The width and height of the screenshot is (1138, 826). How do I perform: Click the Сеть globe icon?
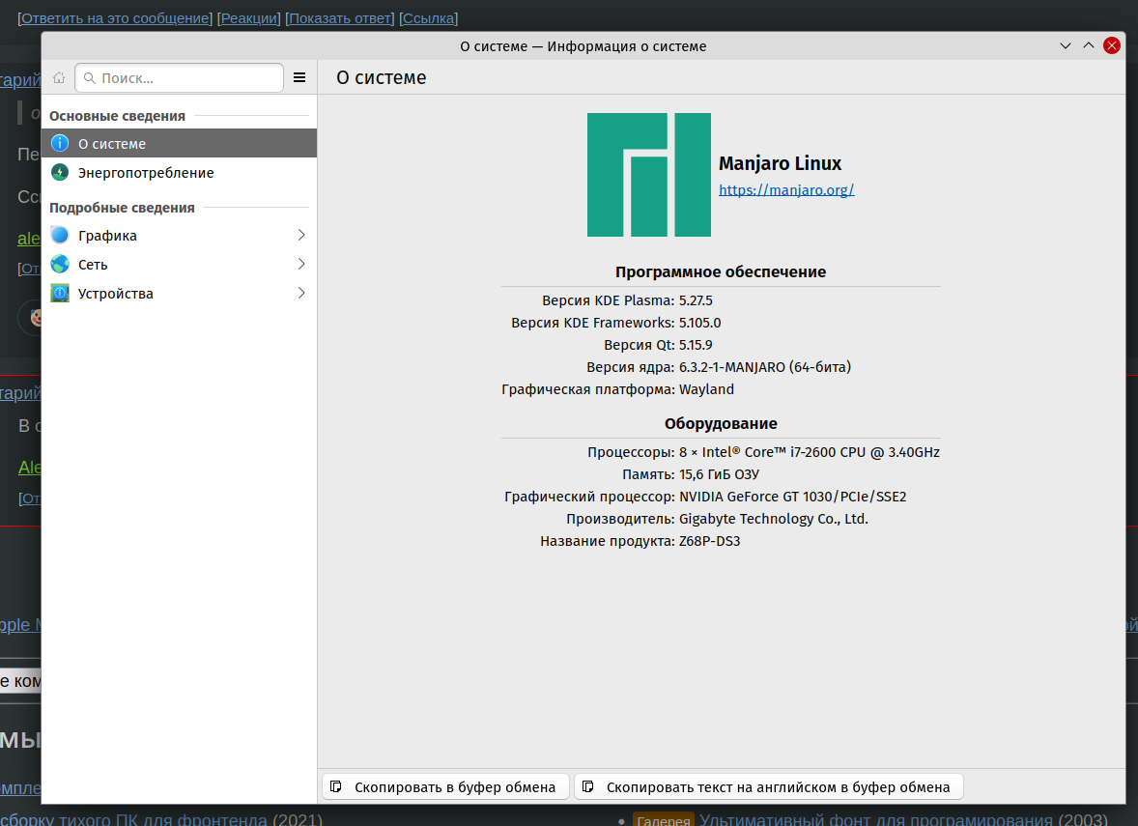pos(60,264)
